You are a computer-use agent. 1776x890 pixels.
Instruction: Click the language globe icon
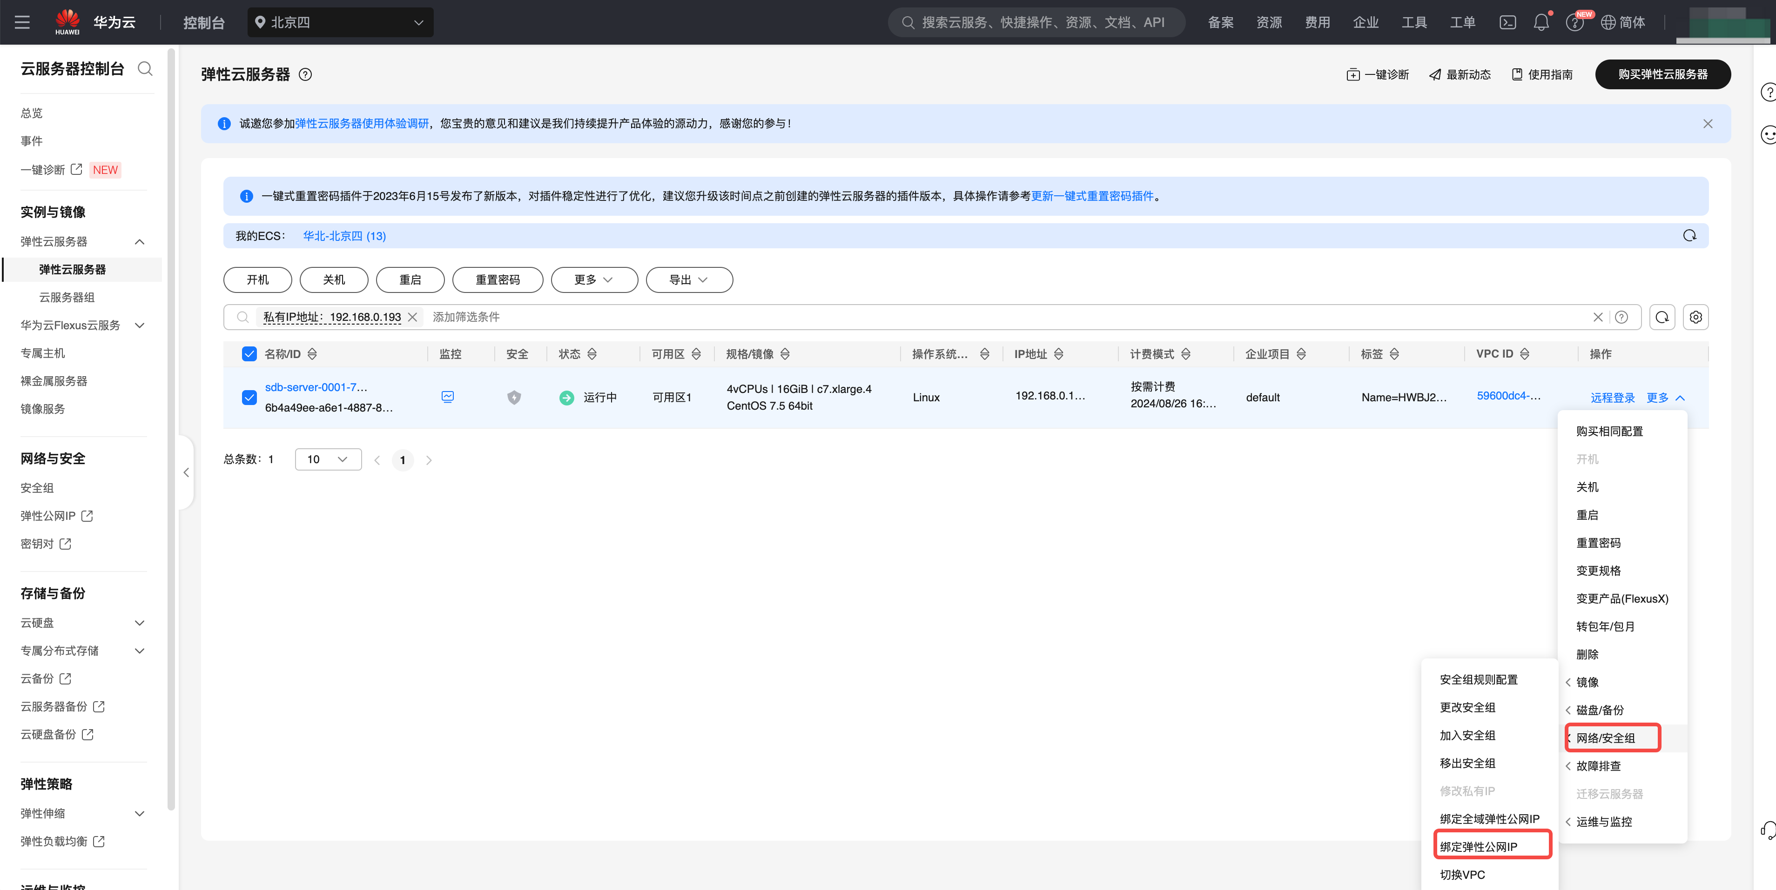pyautogui.click(x=1608, y=22)
